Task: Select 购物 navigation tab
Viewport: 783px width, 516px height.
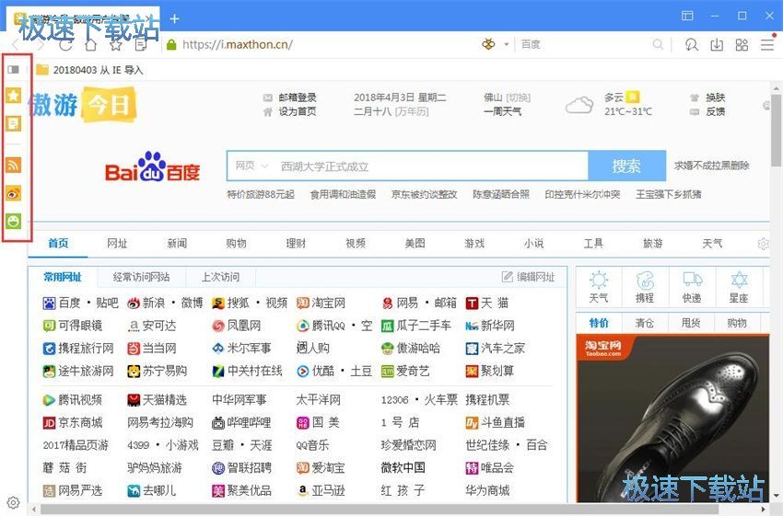Action: [x=236, y=244]
